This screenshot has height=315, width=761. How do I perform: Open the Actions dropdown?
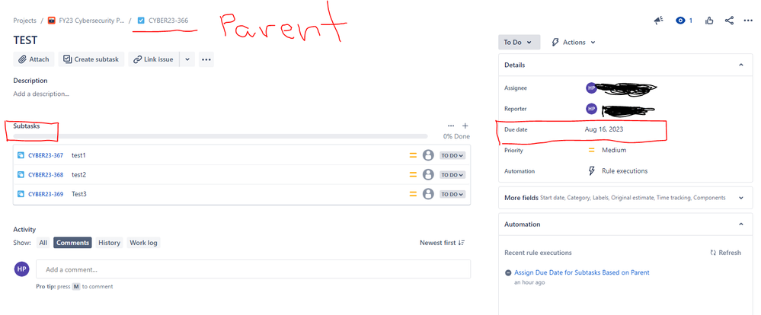[x=574, y=42]
